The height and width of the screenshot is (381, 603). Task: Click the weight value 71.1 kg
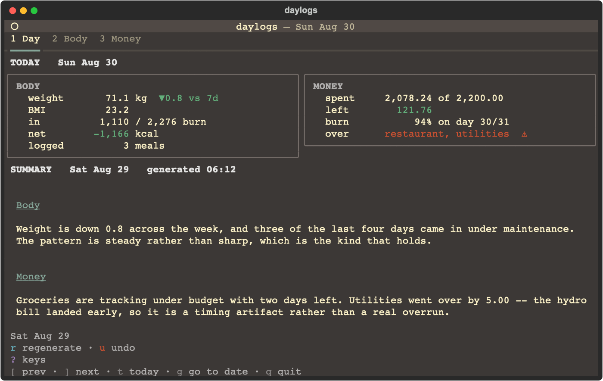coord(126,98)
